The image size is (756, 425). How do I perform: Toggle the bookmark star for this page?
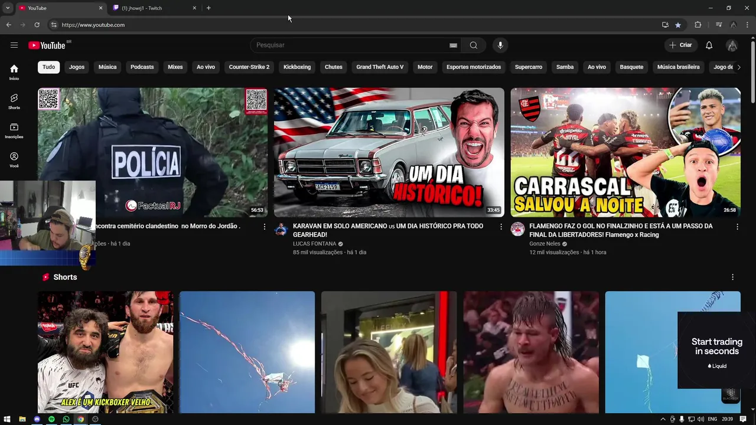(x=678, y=25)
